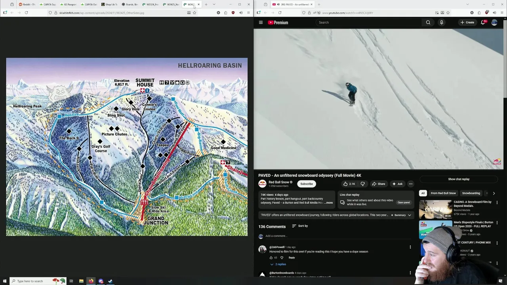
Task: Mute the playing YouTube tab via speaker icon
Action: pyautogui.click(x=278, y=4)
